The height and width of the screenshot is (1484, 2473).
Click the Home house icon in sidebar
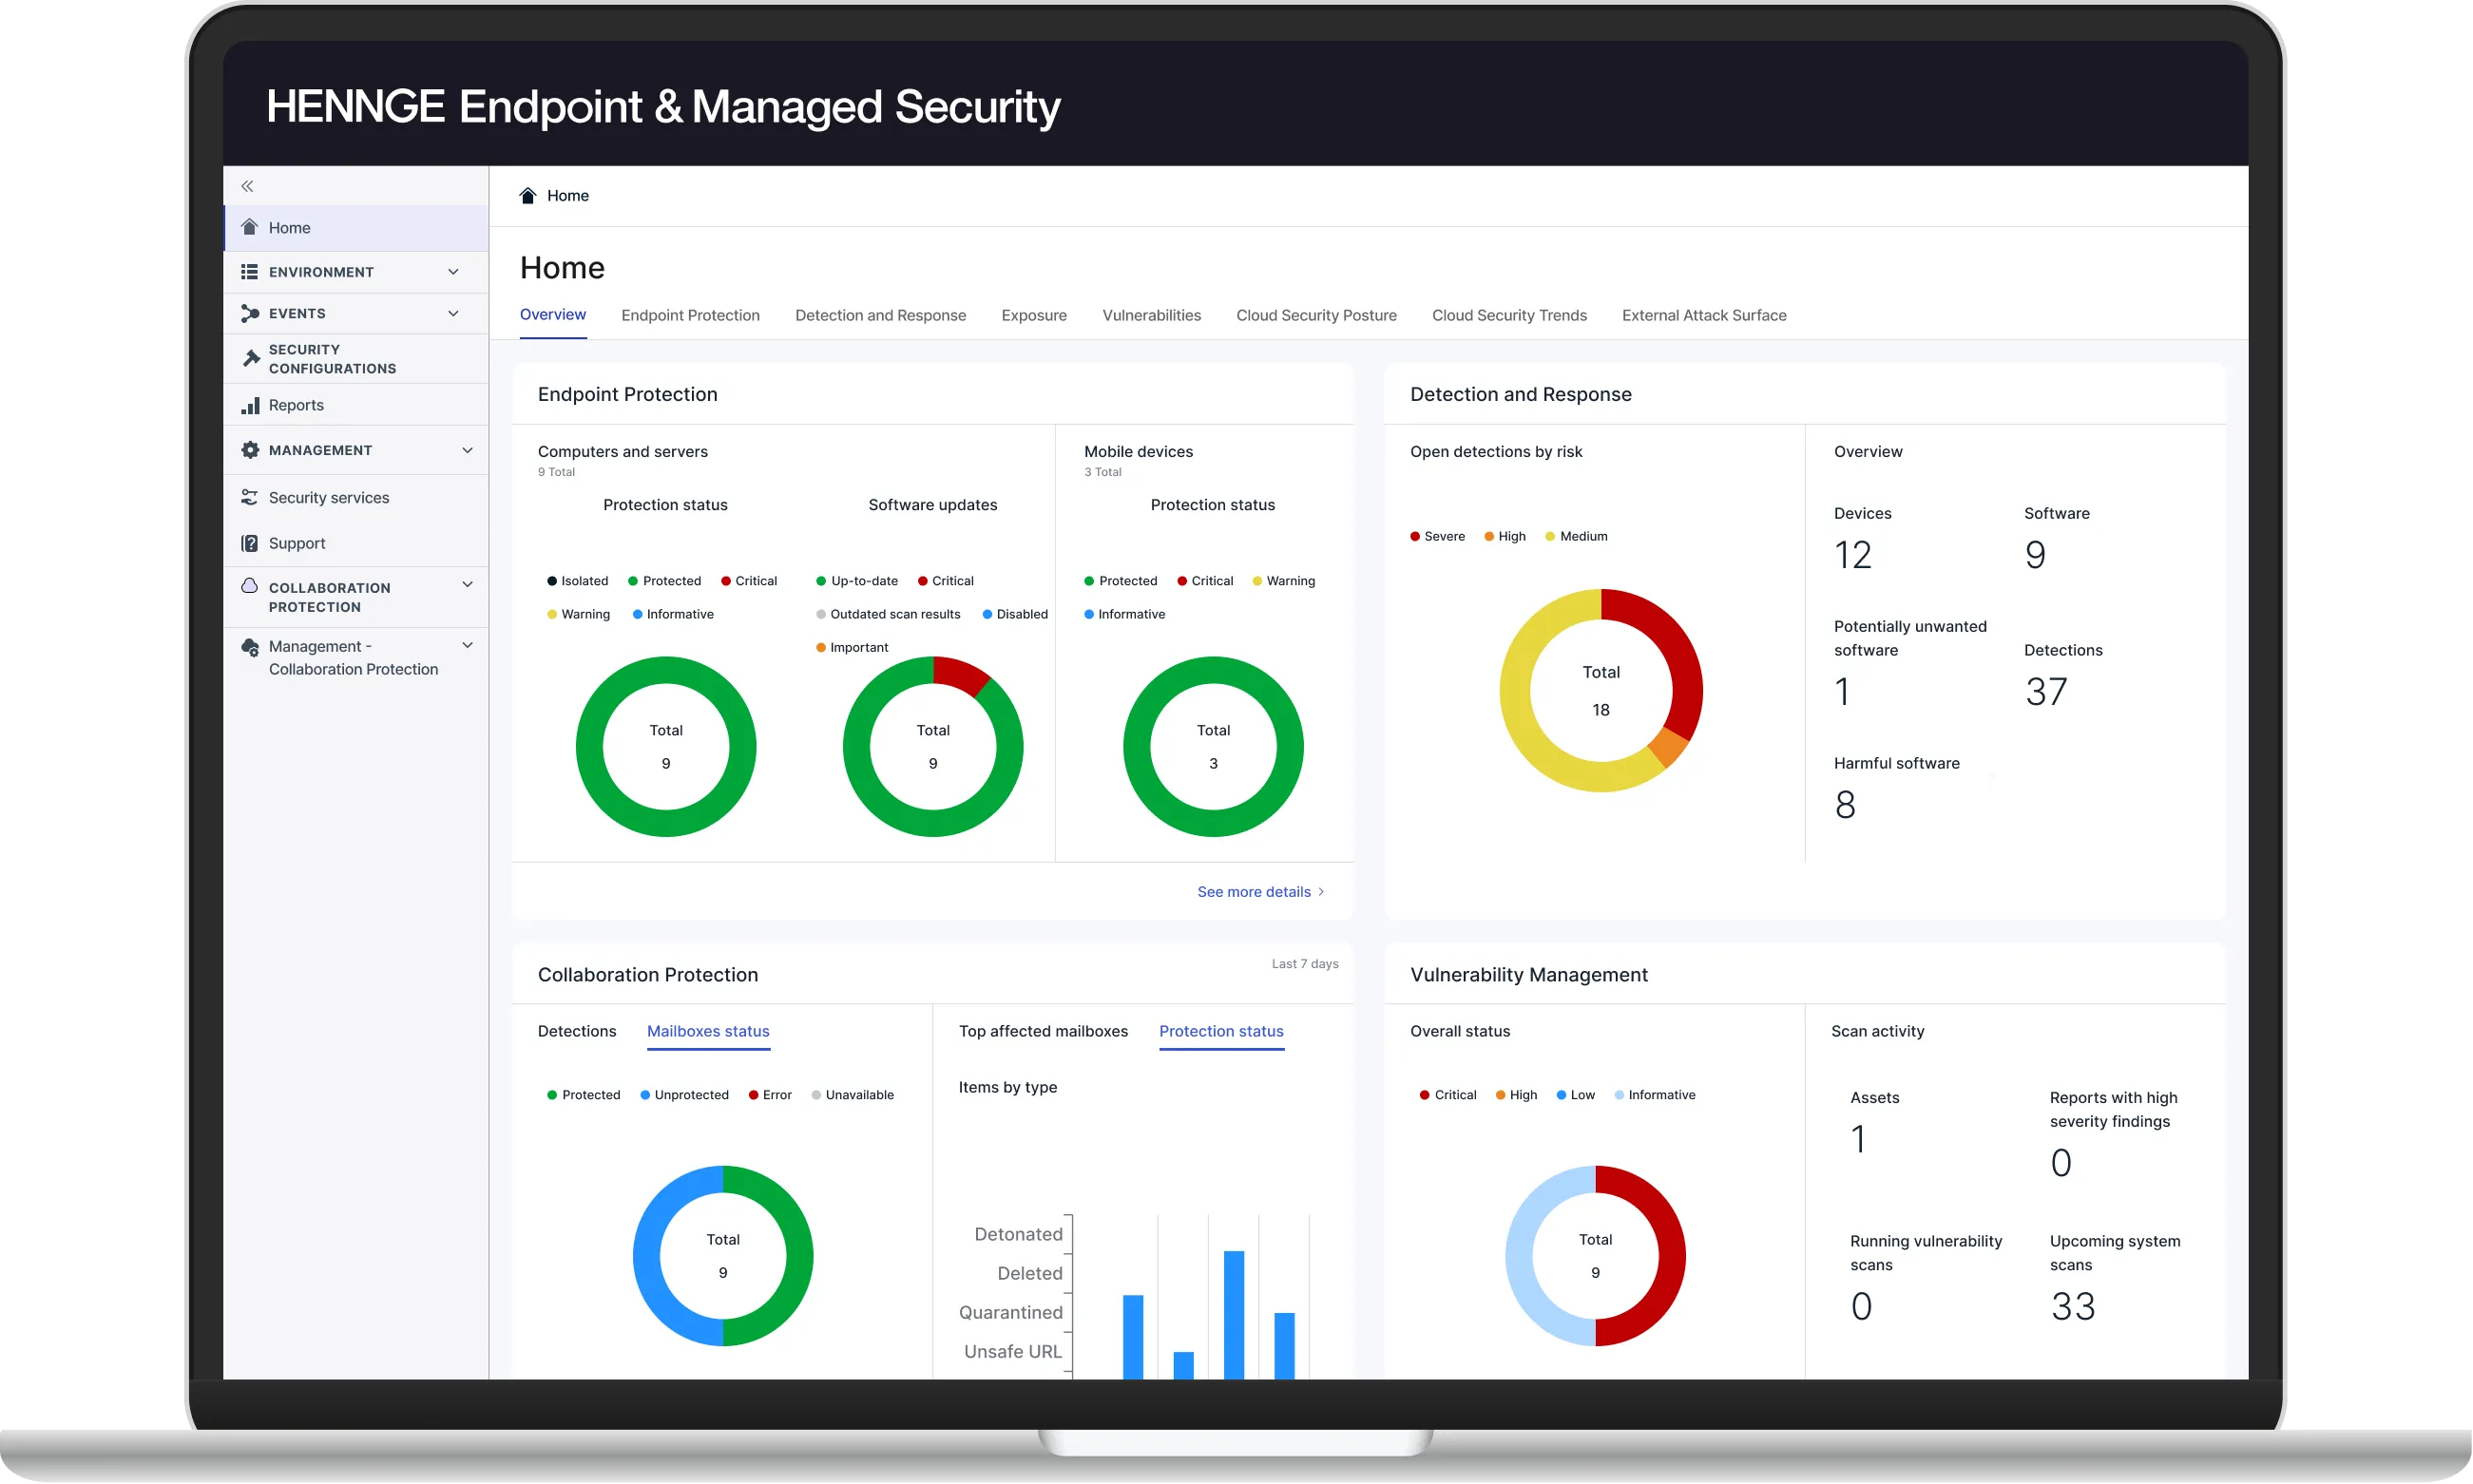(x=250, y=227)
